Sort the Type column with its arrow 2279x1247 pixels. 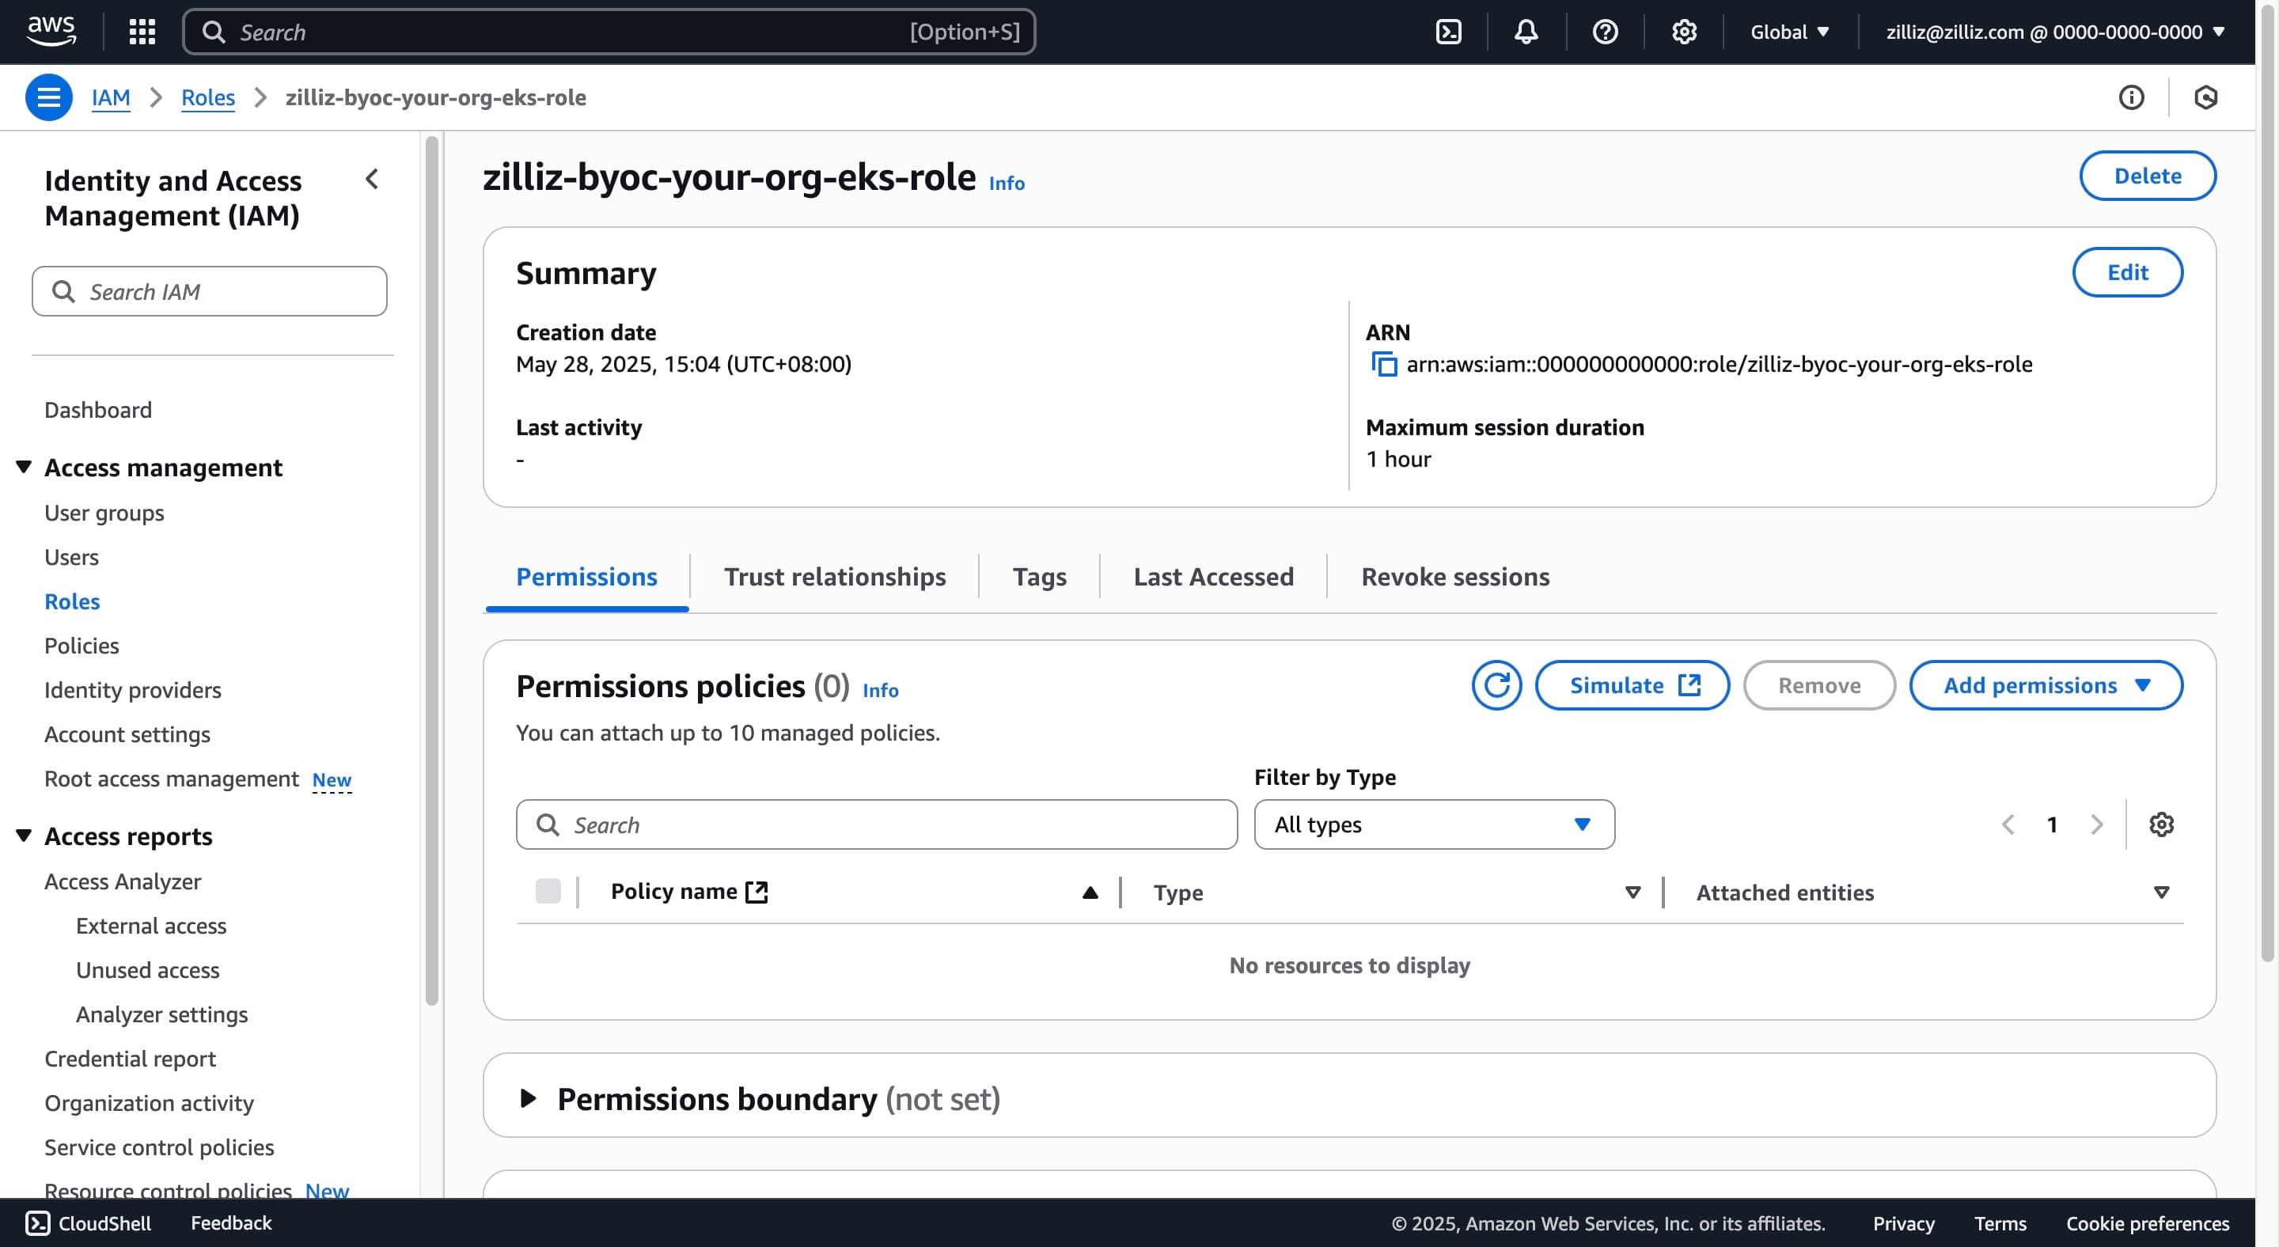click(x=1633, y=893)
